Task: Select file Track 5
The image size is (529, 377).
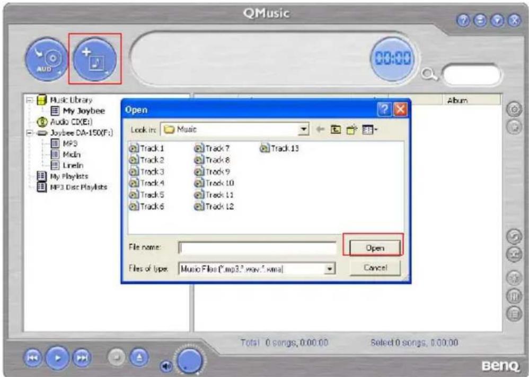Action: 147,195
